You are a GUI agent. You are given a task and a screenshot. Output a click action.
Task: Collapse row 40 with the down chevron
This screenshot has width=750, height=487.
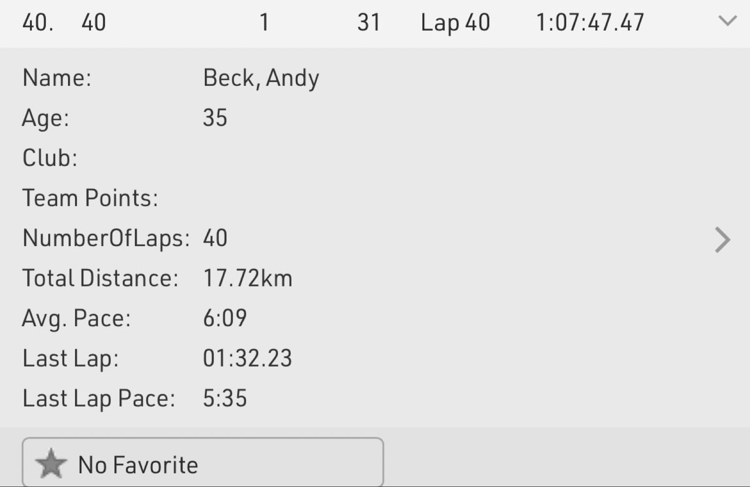(727, 21)
